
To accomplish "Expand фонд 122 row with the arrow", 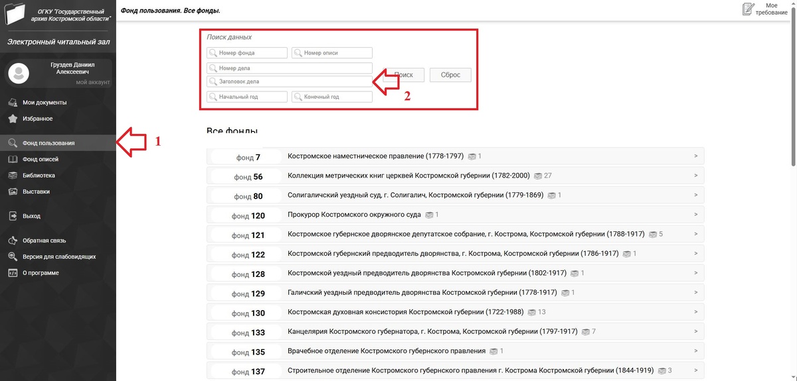I will point(695,254).
